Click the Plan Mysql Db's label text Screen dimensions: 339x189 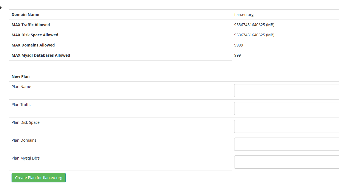coord(26,158)
